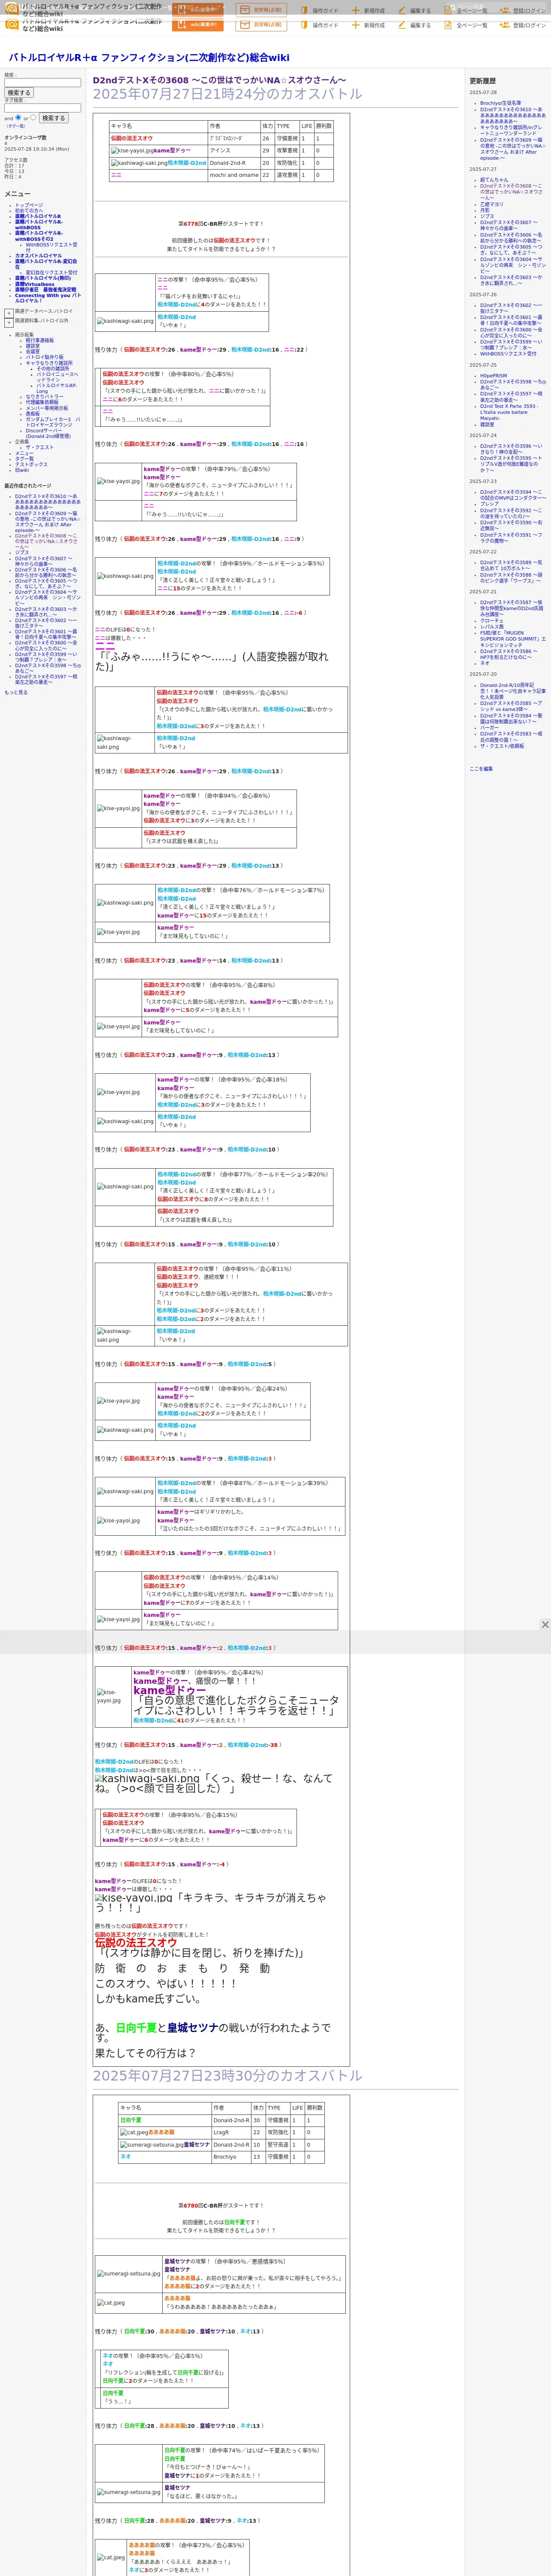The height and width of the screenshot is (2576, 551).
Task: Open wiki title バトルロイヤルR+α ファンフィクション総合wiki
Action: 149,58
